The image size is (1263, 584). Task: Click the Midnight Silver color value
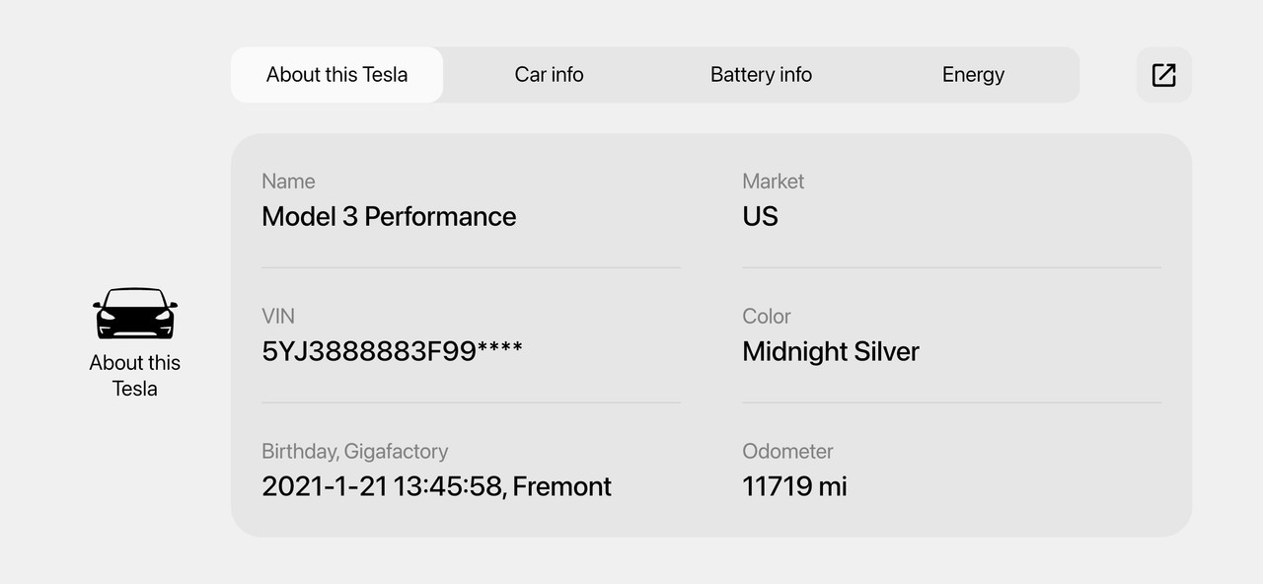830,352
